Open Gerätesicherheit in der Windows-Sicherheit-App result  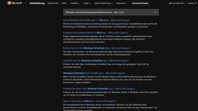[x=99, y=88]
